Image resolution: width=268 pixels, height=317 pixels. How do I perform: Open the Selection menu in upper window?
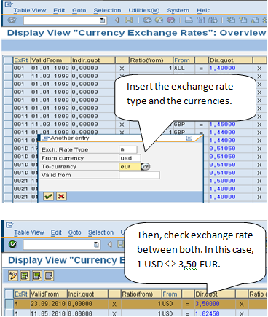(x=107, y=10)
